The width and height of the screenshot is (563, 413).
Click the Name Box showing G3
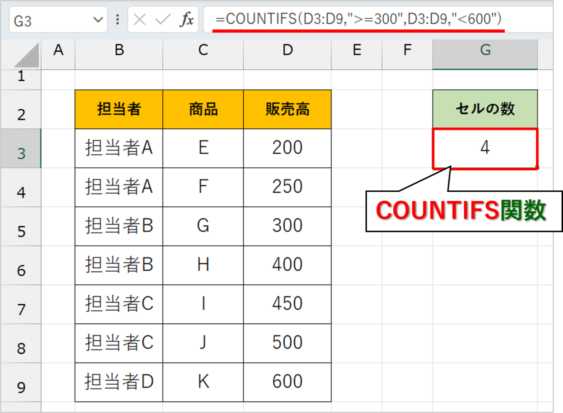[x=58, y=20]
